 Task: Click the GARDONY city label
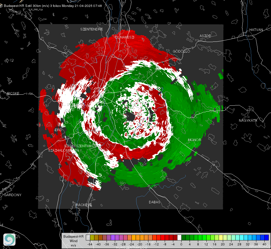coord(13,195)
